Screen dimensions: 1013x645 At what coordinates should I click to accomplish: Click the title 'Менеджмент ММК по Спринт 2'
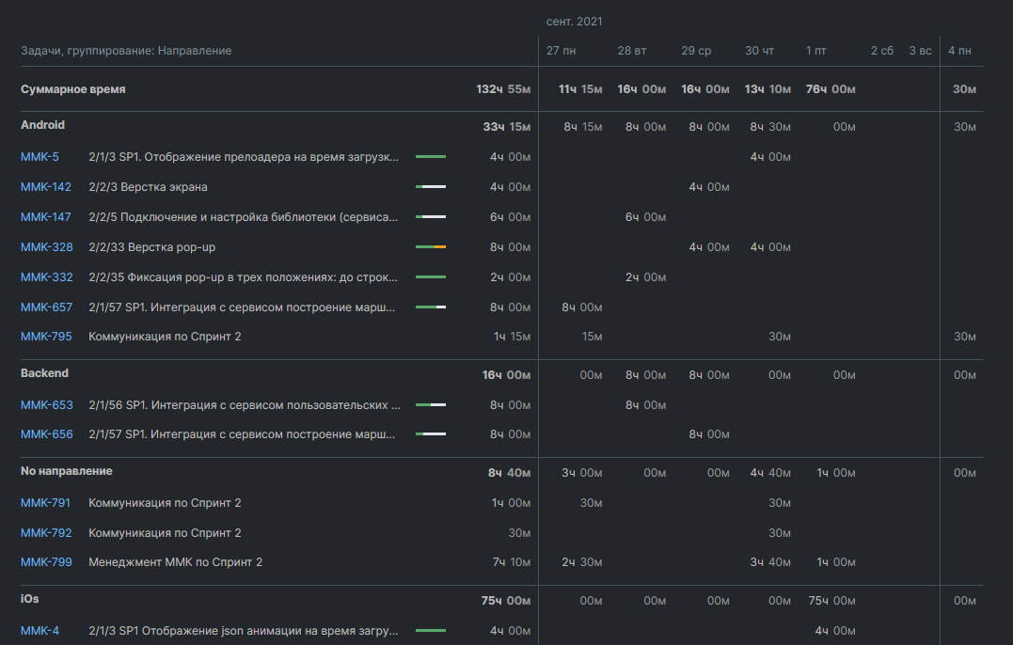175,562
